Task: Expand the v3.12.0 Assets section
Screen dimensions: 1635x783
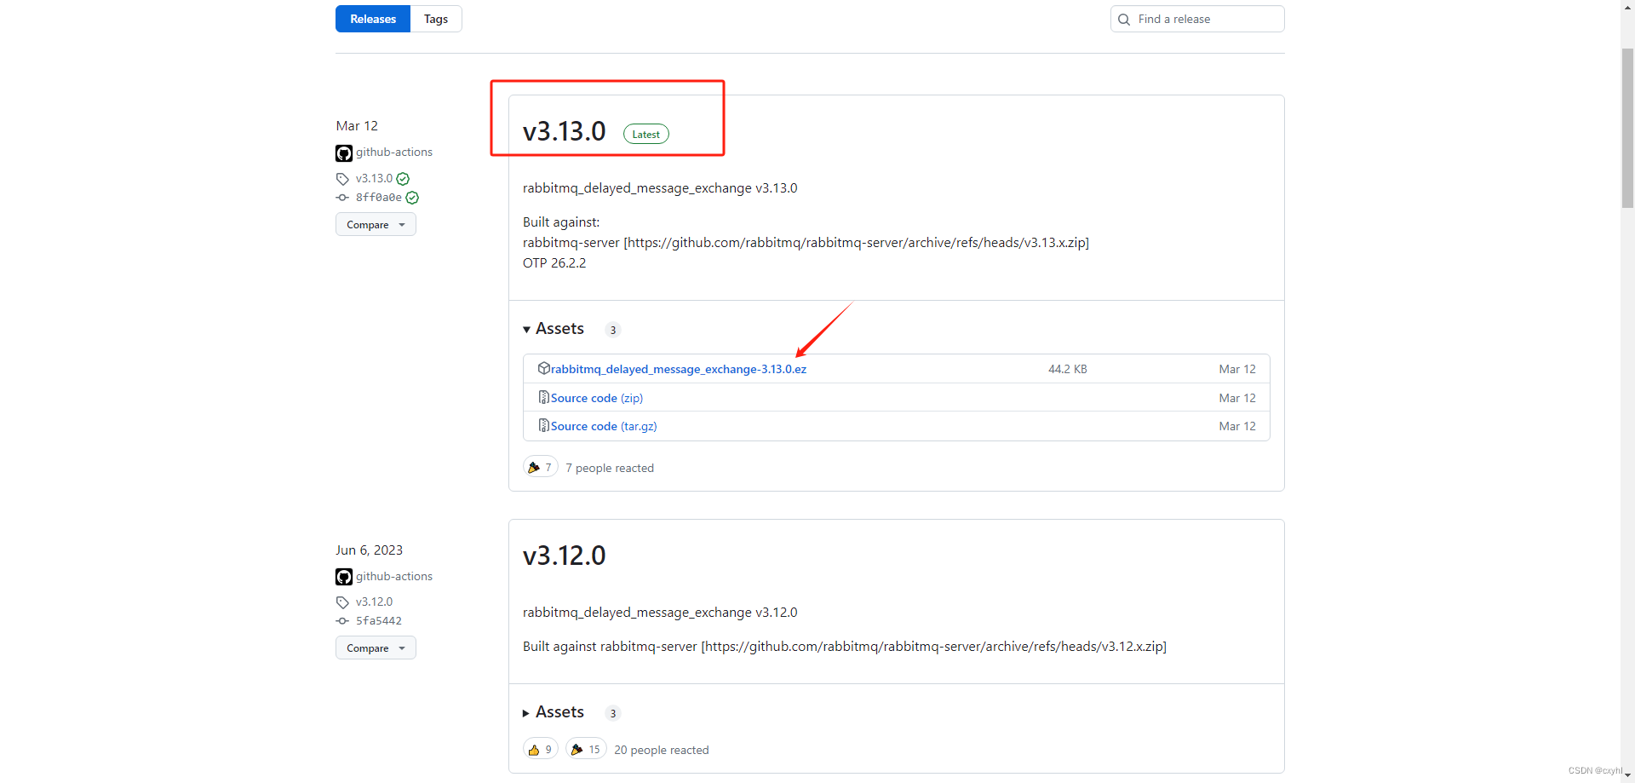Action: click(x=554, y=712)
